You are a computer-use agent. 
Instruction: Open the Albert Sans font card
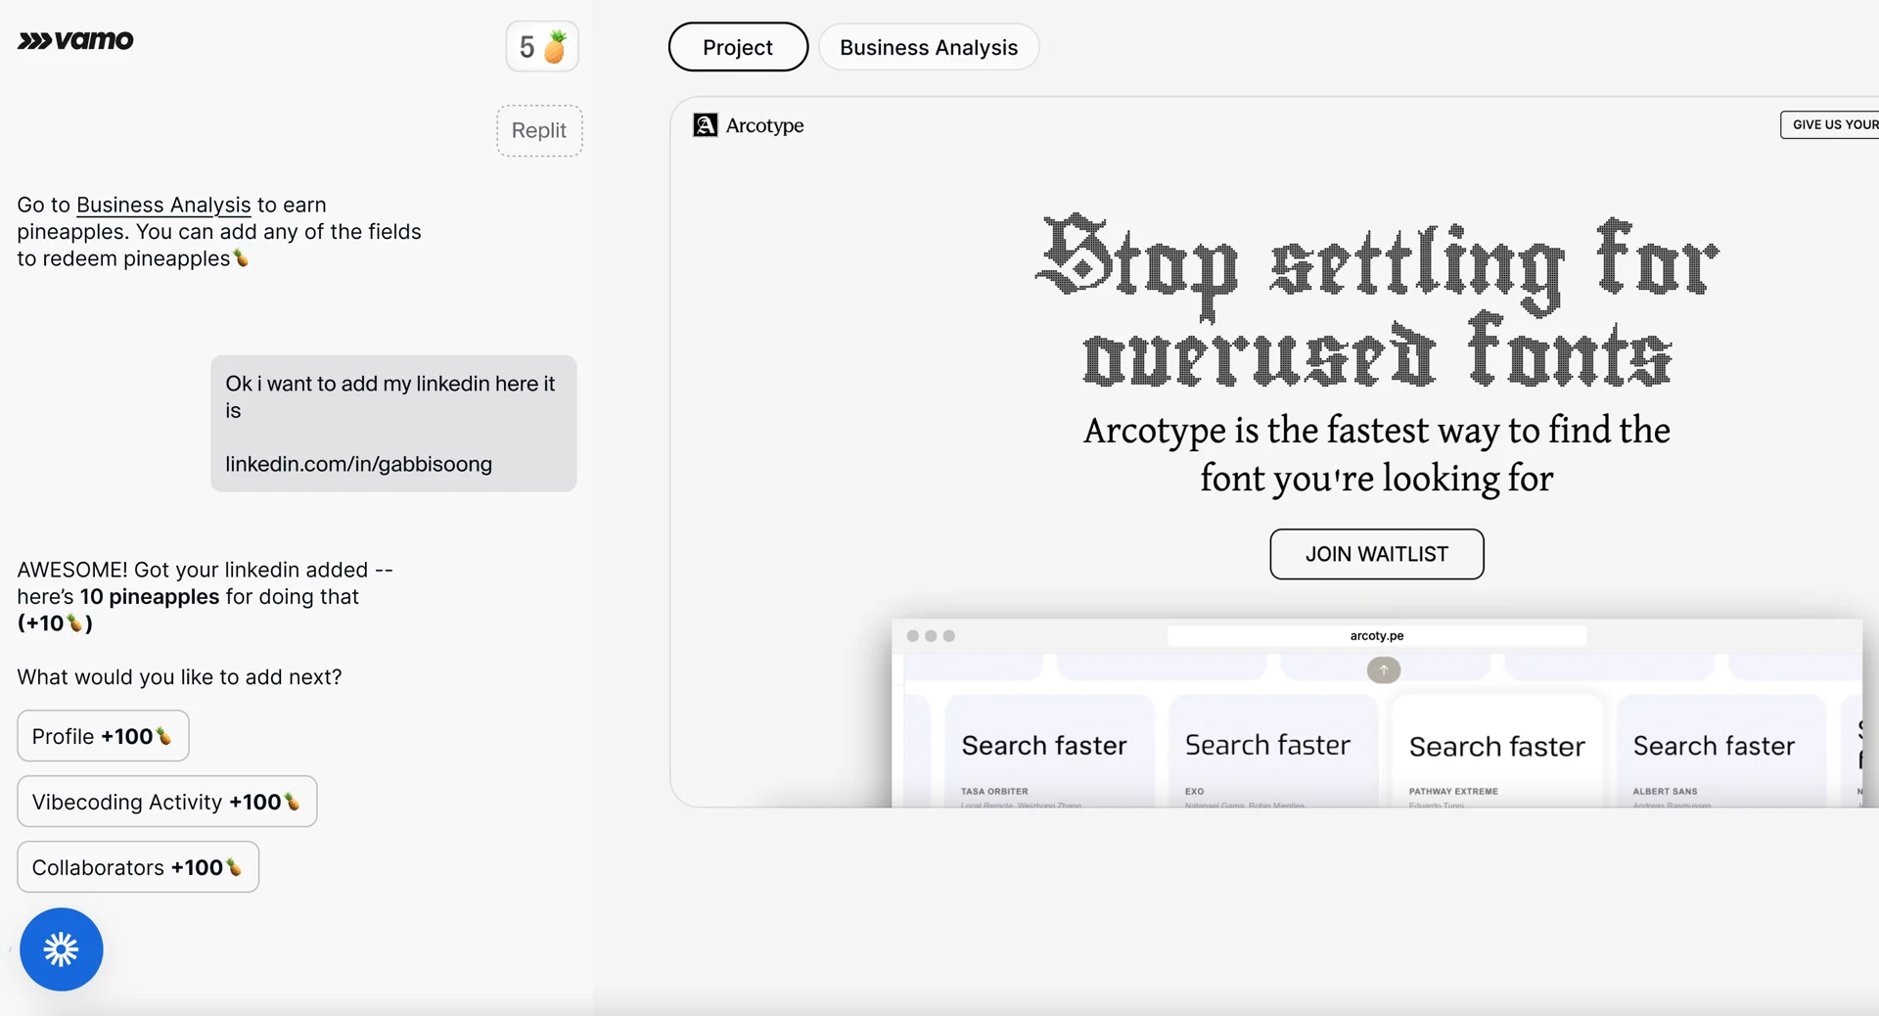[1715, 752]
